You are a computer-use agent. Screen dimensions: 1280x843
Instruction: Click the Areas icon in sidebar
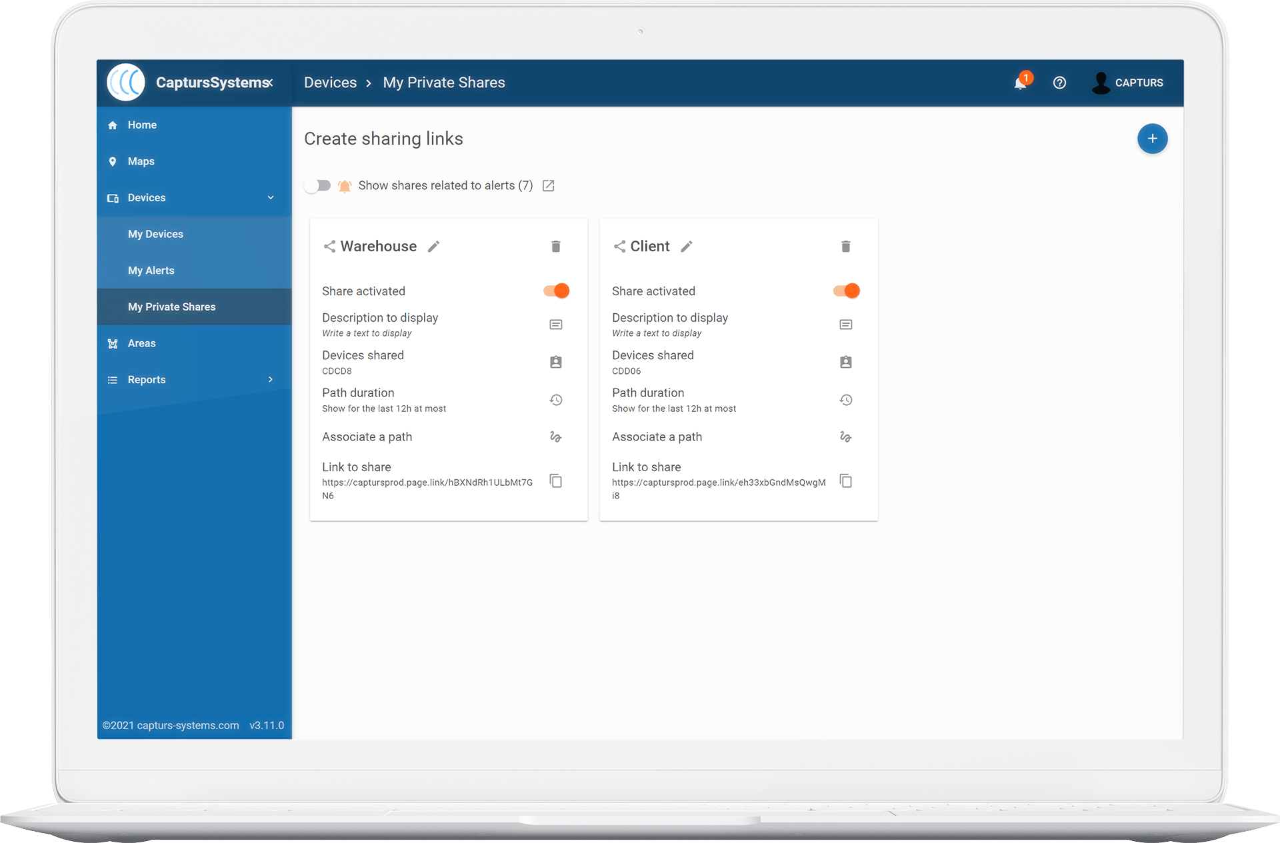tap(113, 344)
